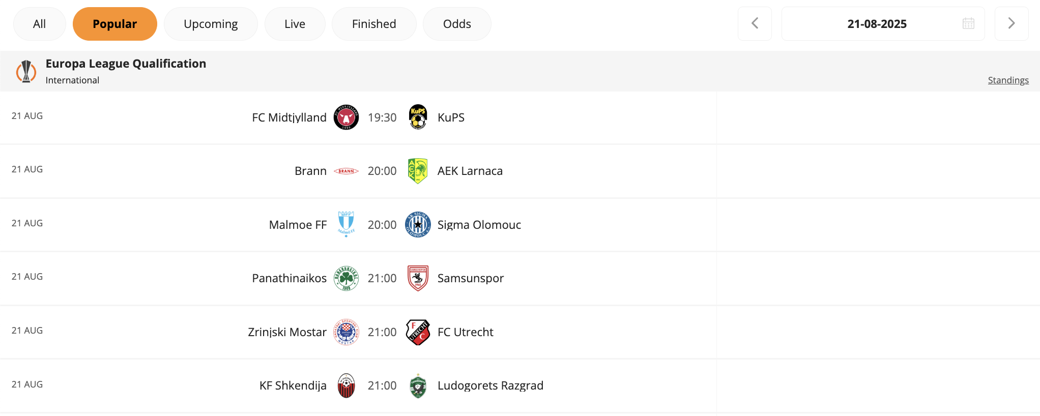
Task: Open the Standings link
Action: pyautogui.click(x=1008, y=80)
